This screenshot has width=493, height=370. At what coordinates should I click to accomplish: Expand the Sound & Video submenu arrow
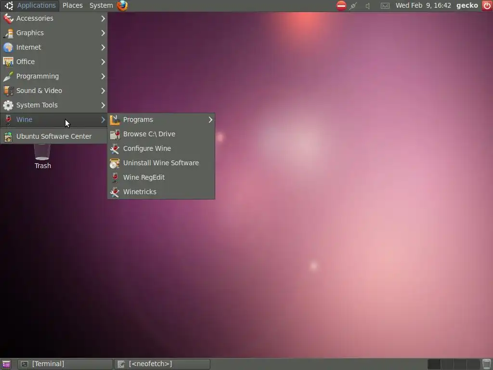103,91
